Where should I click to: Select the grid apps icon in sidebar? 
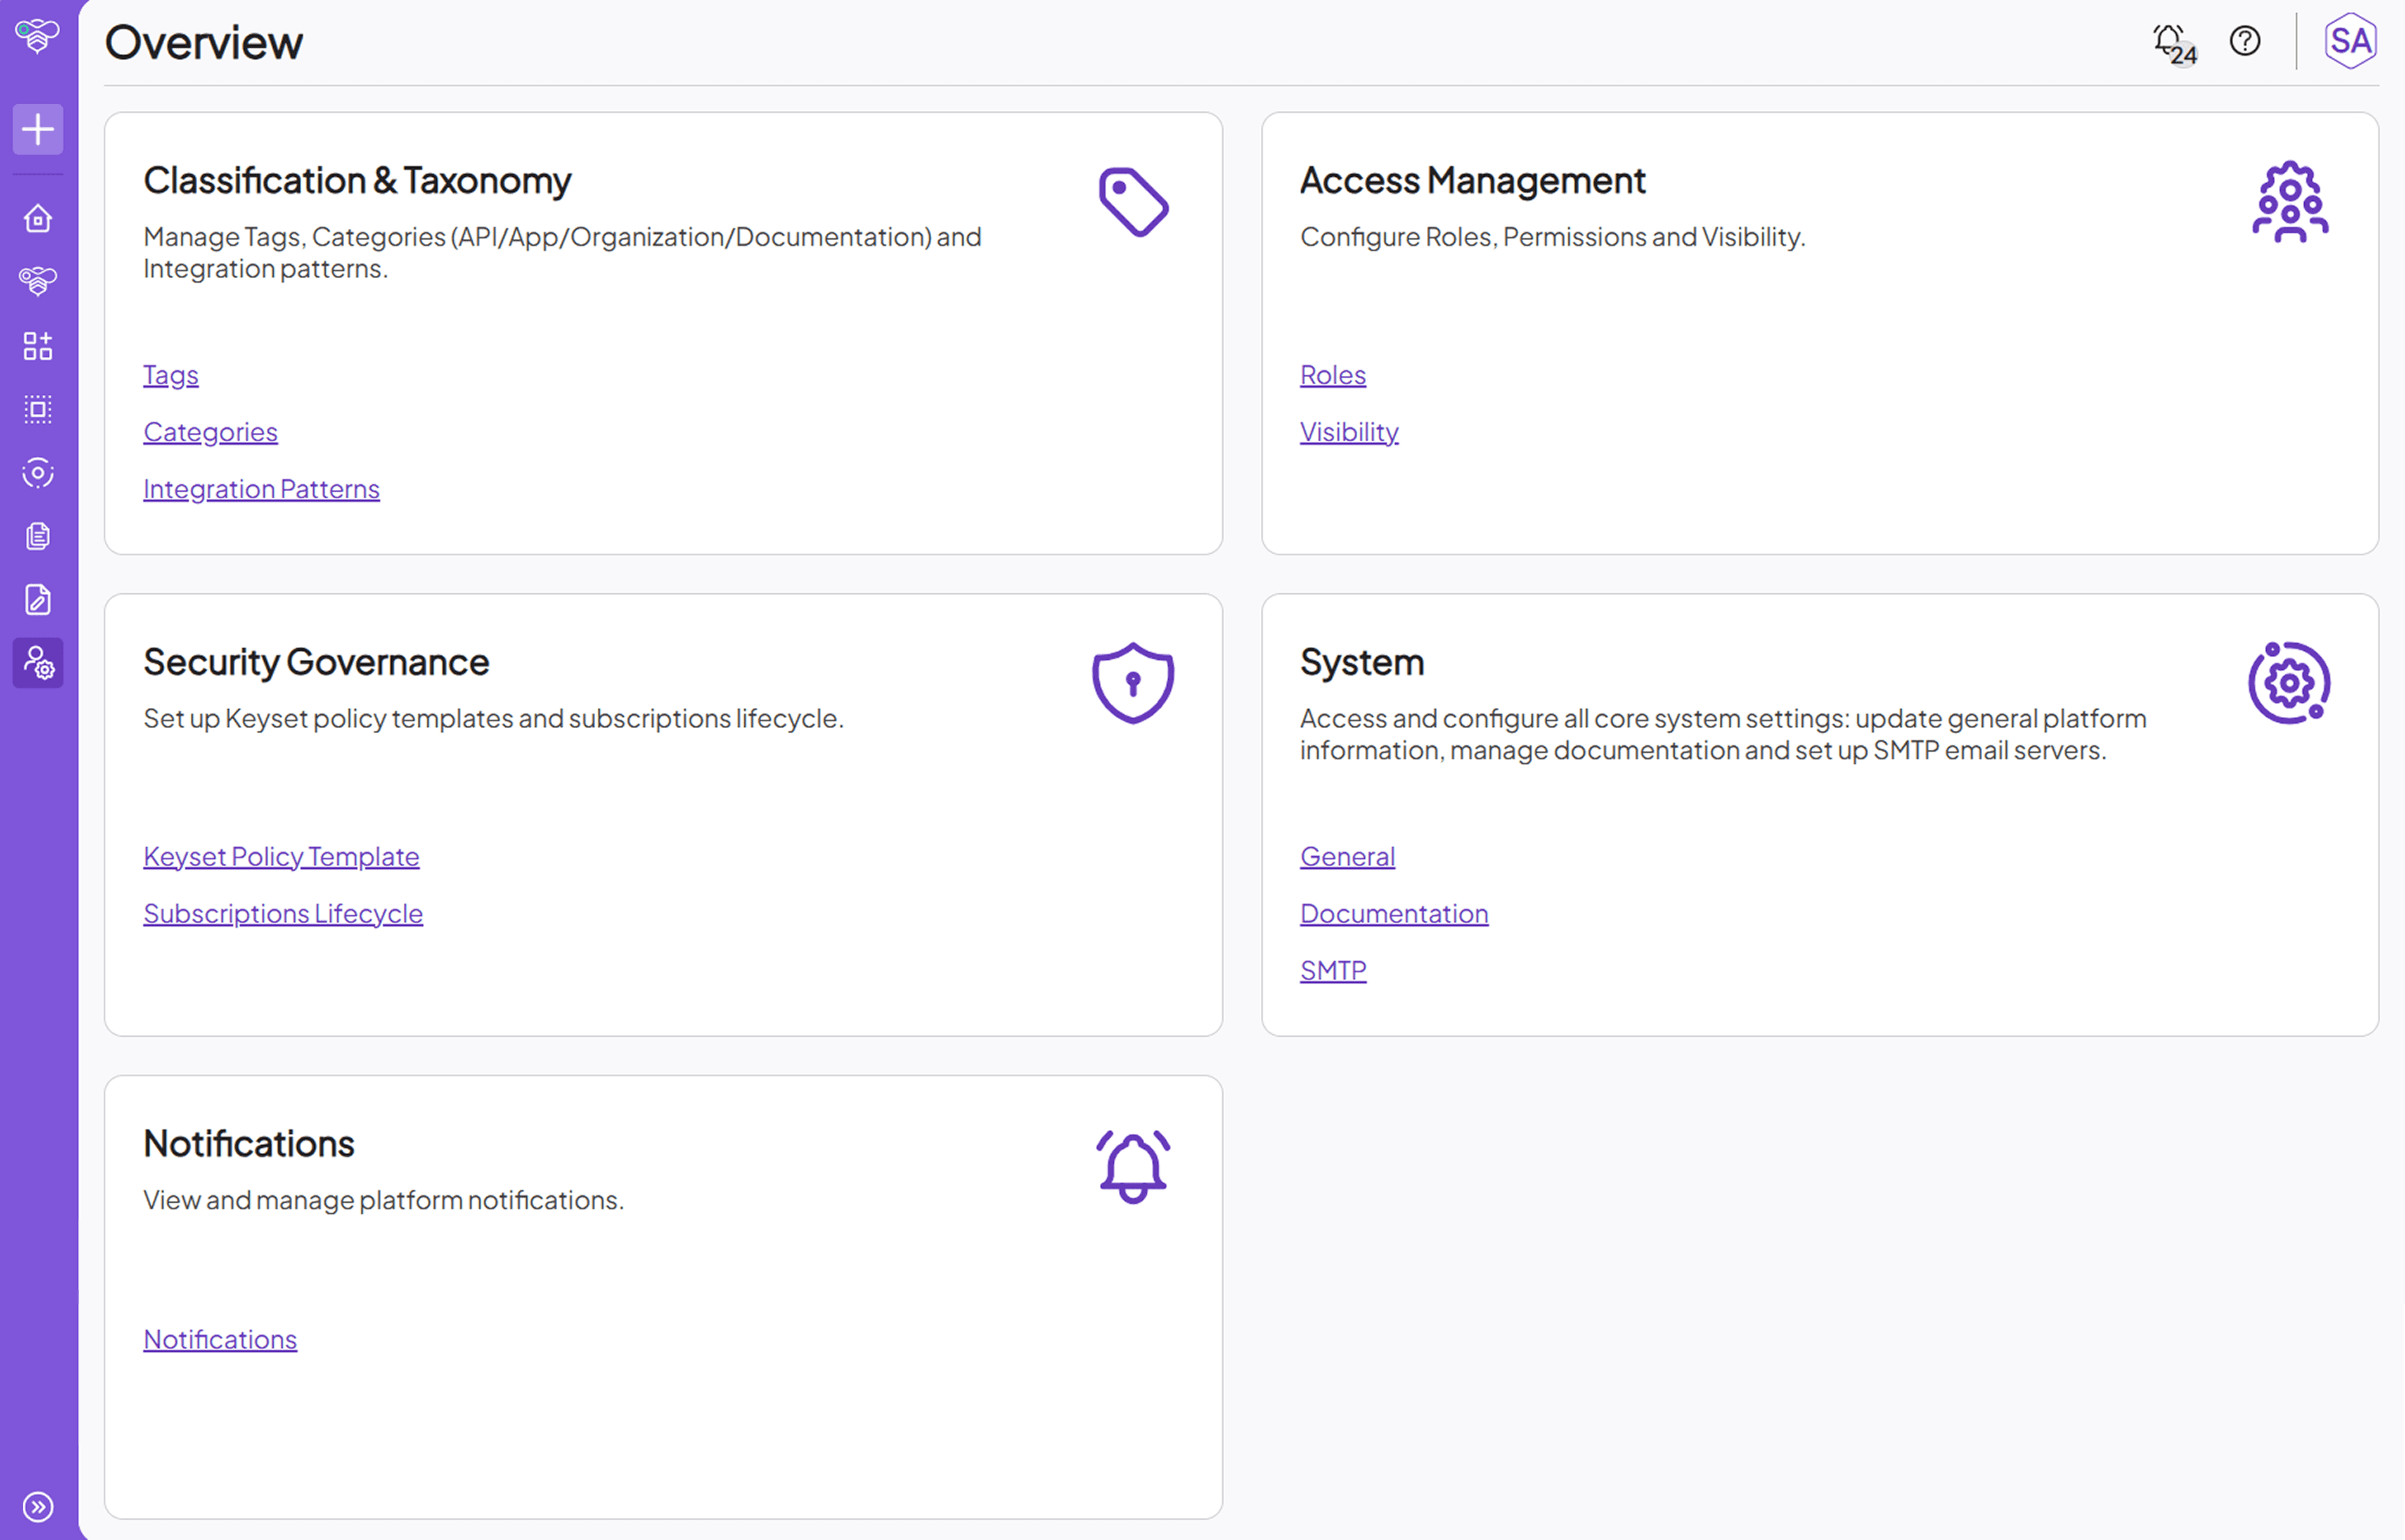pyautogui.click(x=37, y=346)
